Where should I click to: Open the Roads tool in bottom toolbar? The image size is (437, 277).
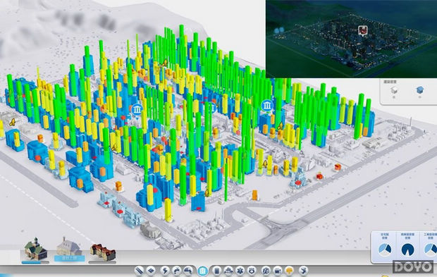coord(139,271)
